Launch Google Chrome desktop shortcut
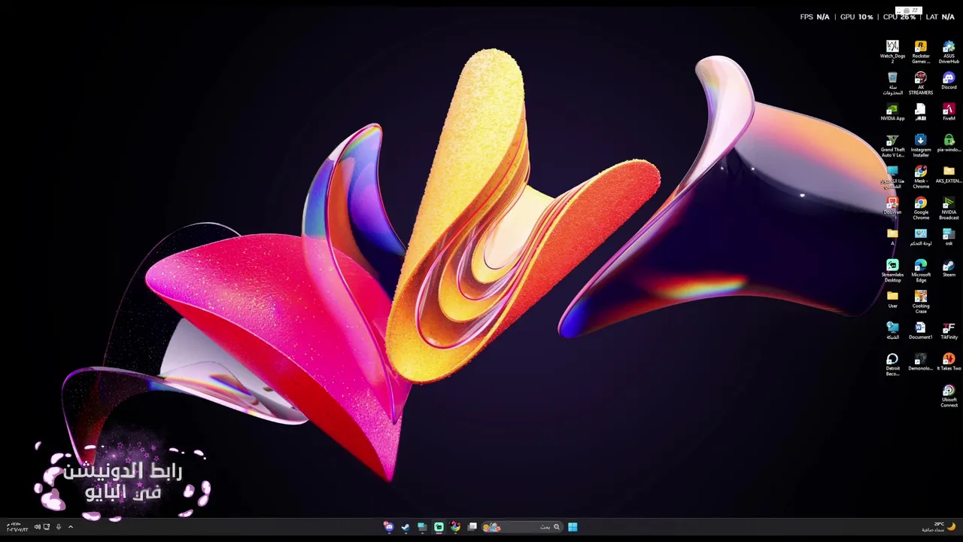963x542 pixels. pos(920,209)
